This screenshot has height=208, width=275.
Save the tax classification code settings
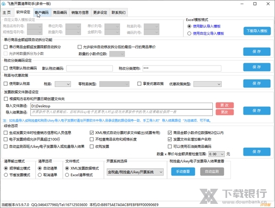click(257, 67)
